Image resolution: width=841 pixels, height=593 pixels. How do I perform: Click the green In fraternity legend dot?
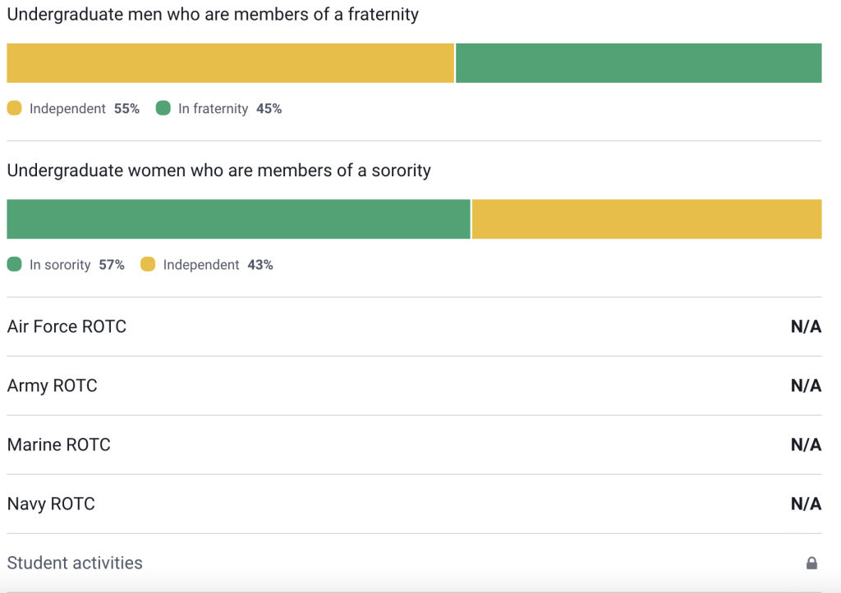(163, 108)
